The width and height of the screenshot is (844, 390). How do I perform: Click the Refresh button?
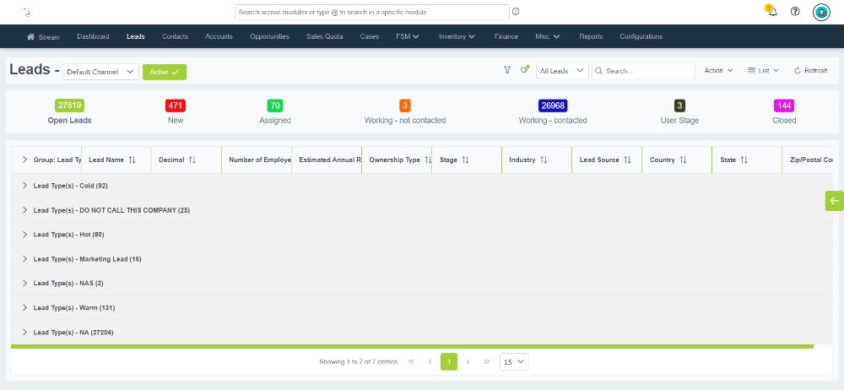(x=810, y=71)
